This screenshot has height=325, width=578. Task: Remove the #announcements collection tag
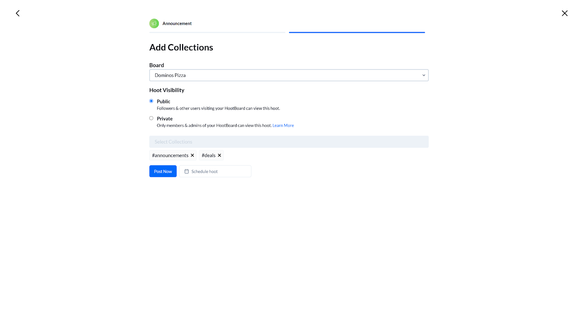pyautogui.click(x=192, y=155)
